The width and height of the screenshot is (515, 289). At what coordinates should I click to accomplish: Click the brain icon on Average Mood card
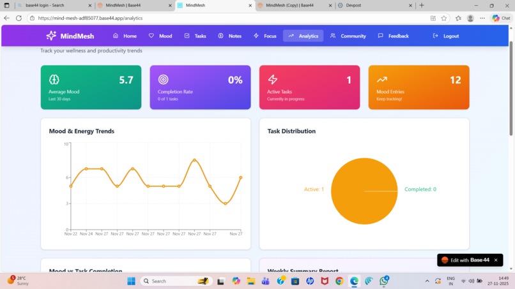54,79
